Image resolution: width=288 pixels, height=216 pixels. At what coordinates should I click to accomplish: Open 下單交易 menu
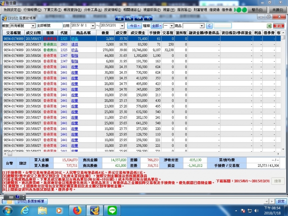pyautogui.click(x=52, y=10)
